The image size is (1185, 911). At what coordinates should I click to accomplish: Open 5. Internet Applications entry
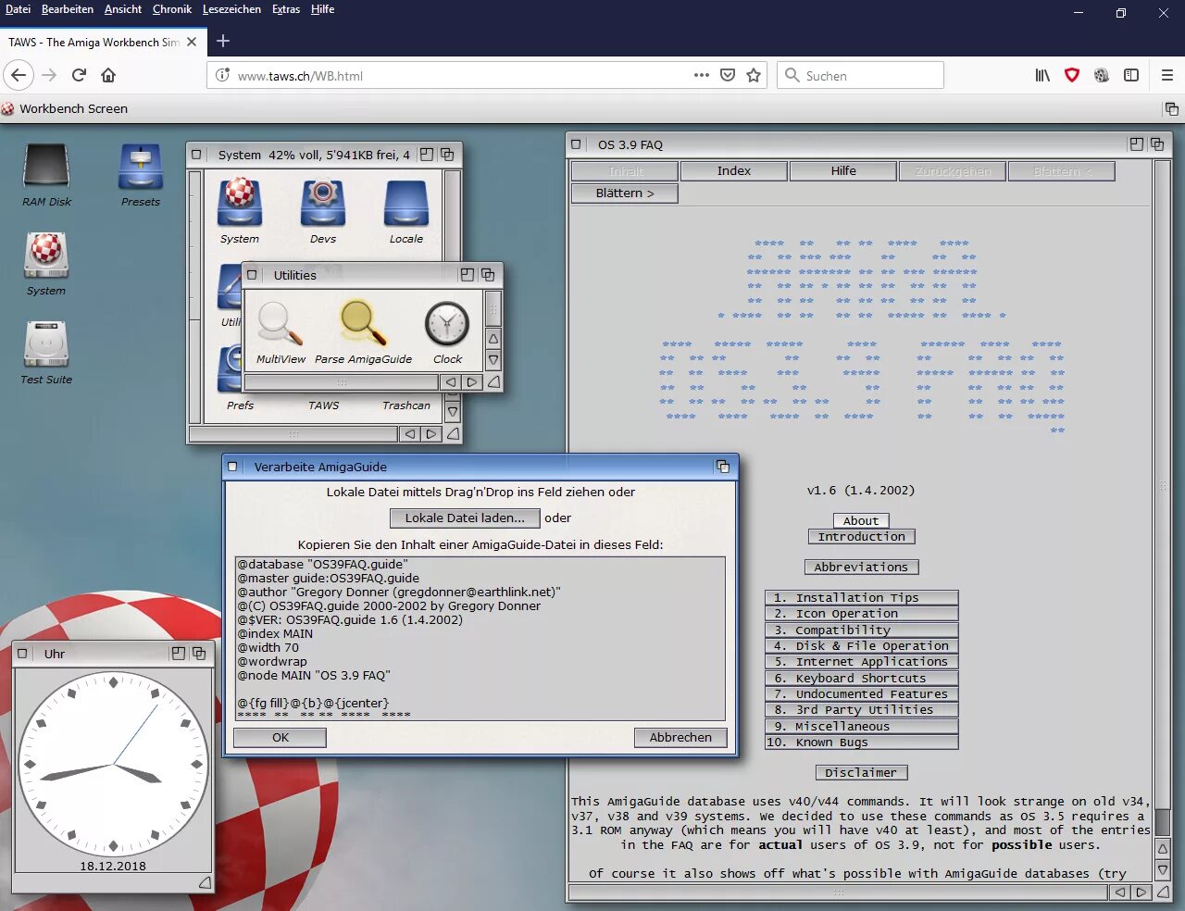(x=862, y=662)
